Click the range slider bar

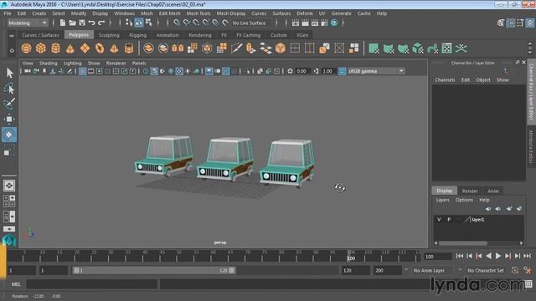[x=154, y=270]
